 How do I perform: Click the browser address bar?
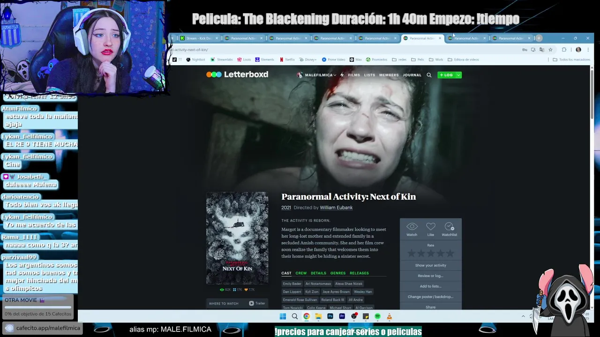(345, 50)
